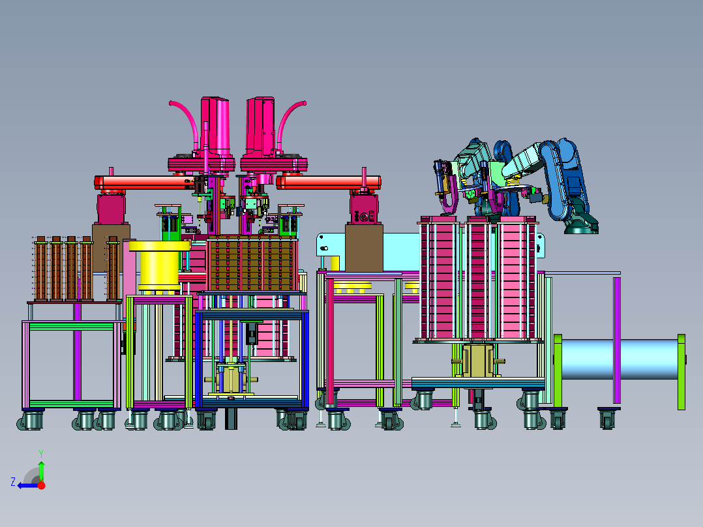703x527 pixels.
Task: Select the dark blue frame cart in center
Action: click(x=252, y=359)
